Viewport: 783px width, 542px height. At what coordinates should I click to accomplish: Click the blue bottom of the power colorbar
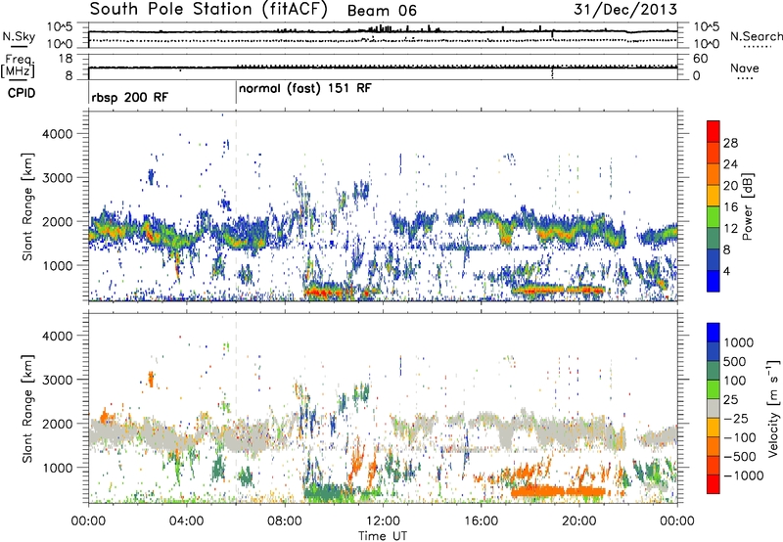click(713, 282)
